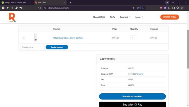Open the browser three-dot menu
The width and height of the screenshot is (189, 107).
click(186, 8)
